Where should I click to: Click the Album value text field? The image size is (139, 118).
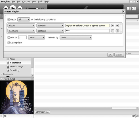87,26
